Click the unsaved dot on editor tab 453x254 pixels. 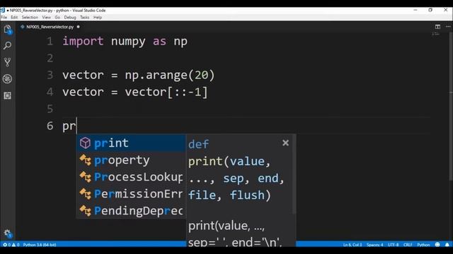[78, 27]
